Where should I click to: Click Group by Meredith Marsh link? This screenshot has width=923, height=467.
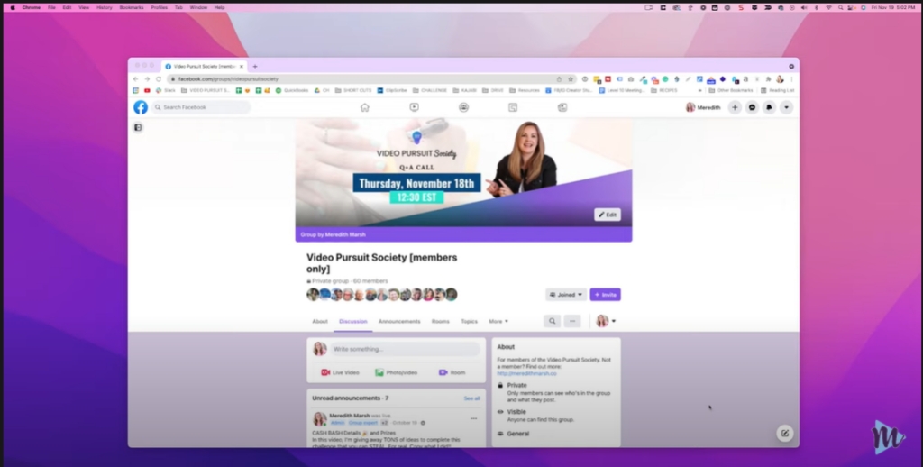coord(334,234)
